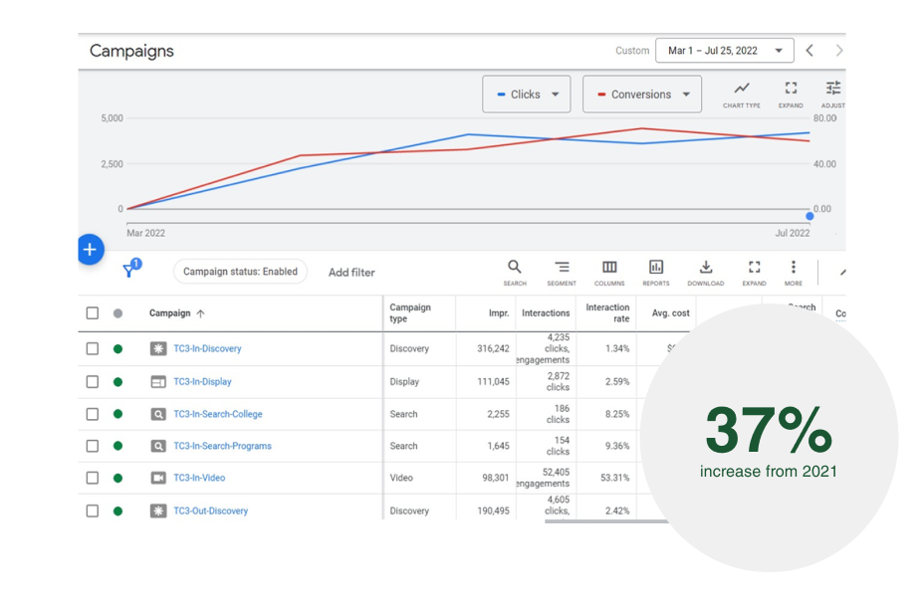The height and width of the screenshot is (604, 922).
Task: Click the table horizontal scrollbar
Action: click(x=605, y=520)
